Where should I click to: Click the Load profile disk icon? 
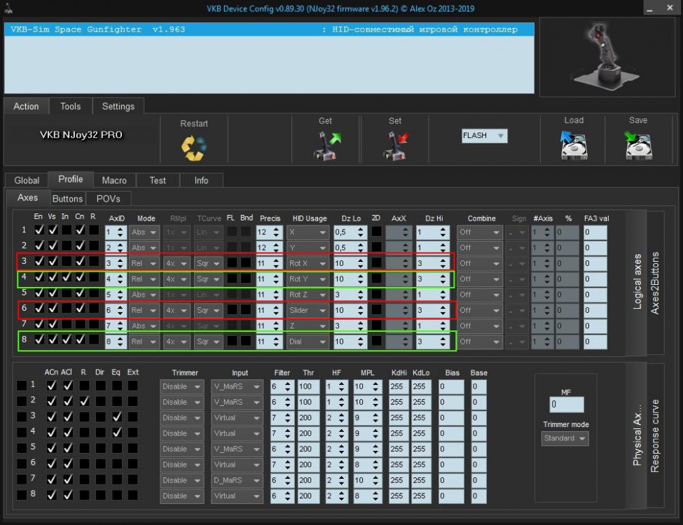[574, 146]
